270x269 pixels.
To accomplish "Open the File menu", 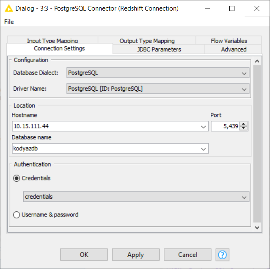I will pos(9,22).
